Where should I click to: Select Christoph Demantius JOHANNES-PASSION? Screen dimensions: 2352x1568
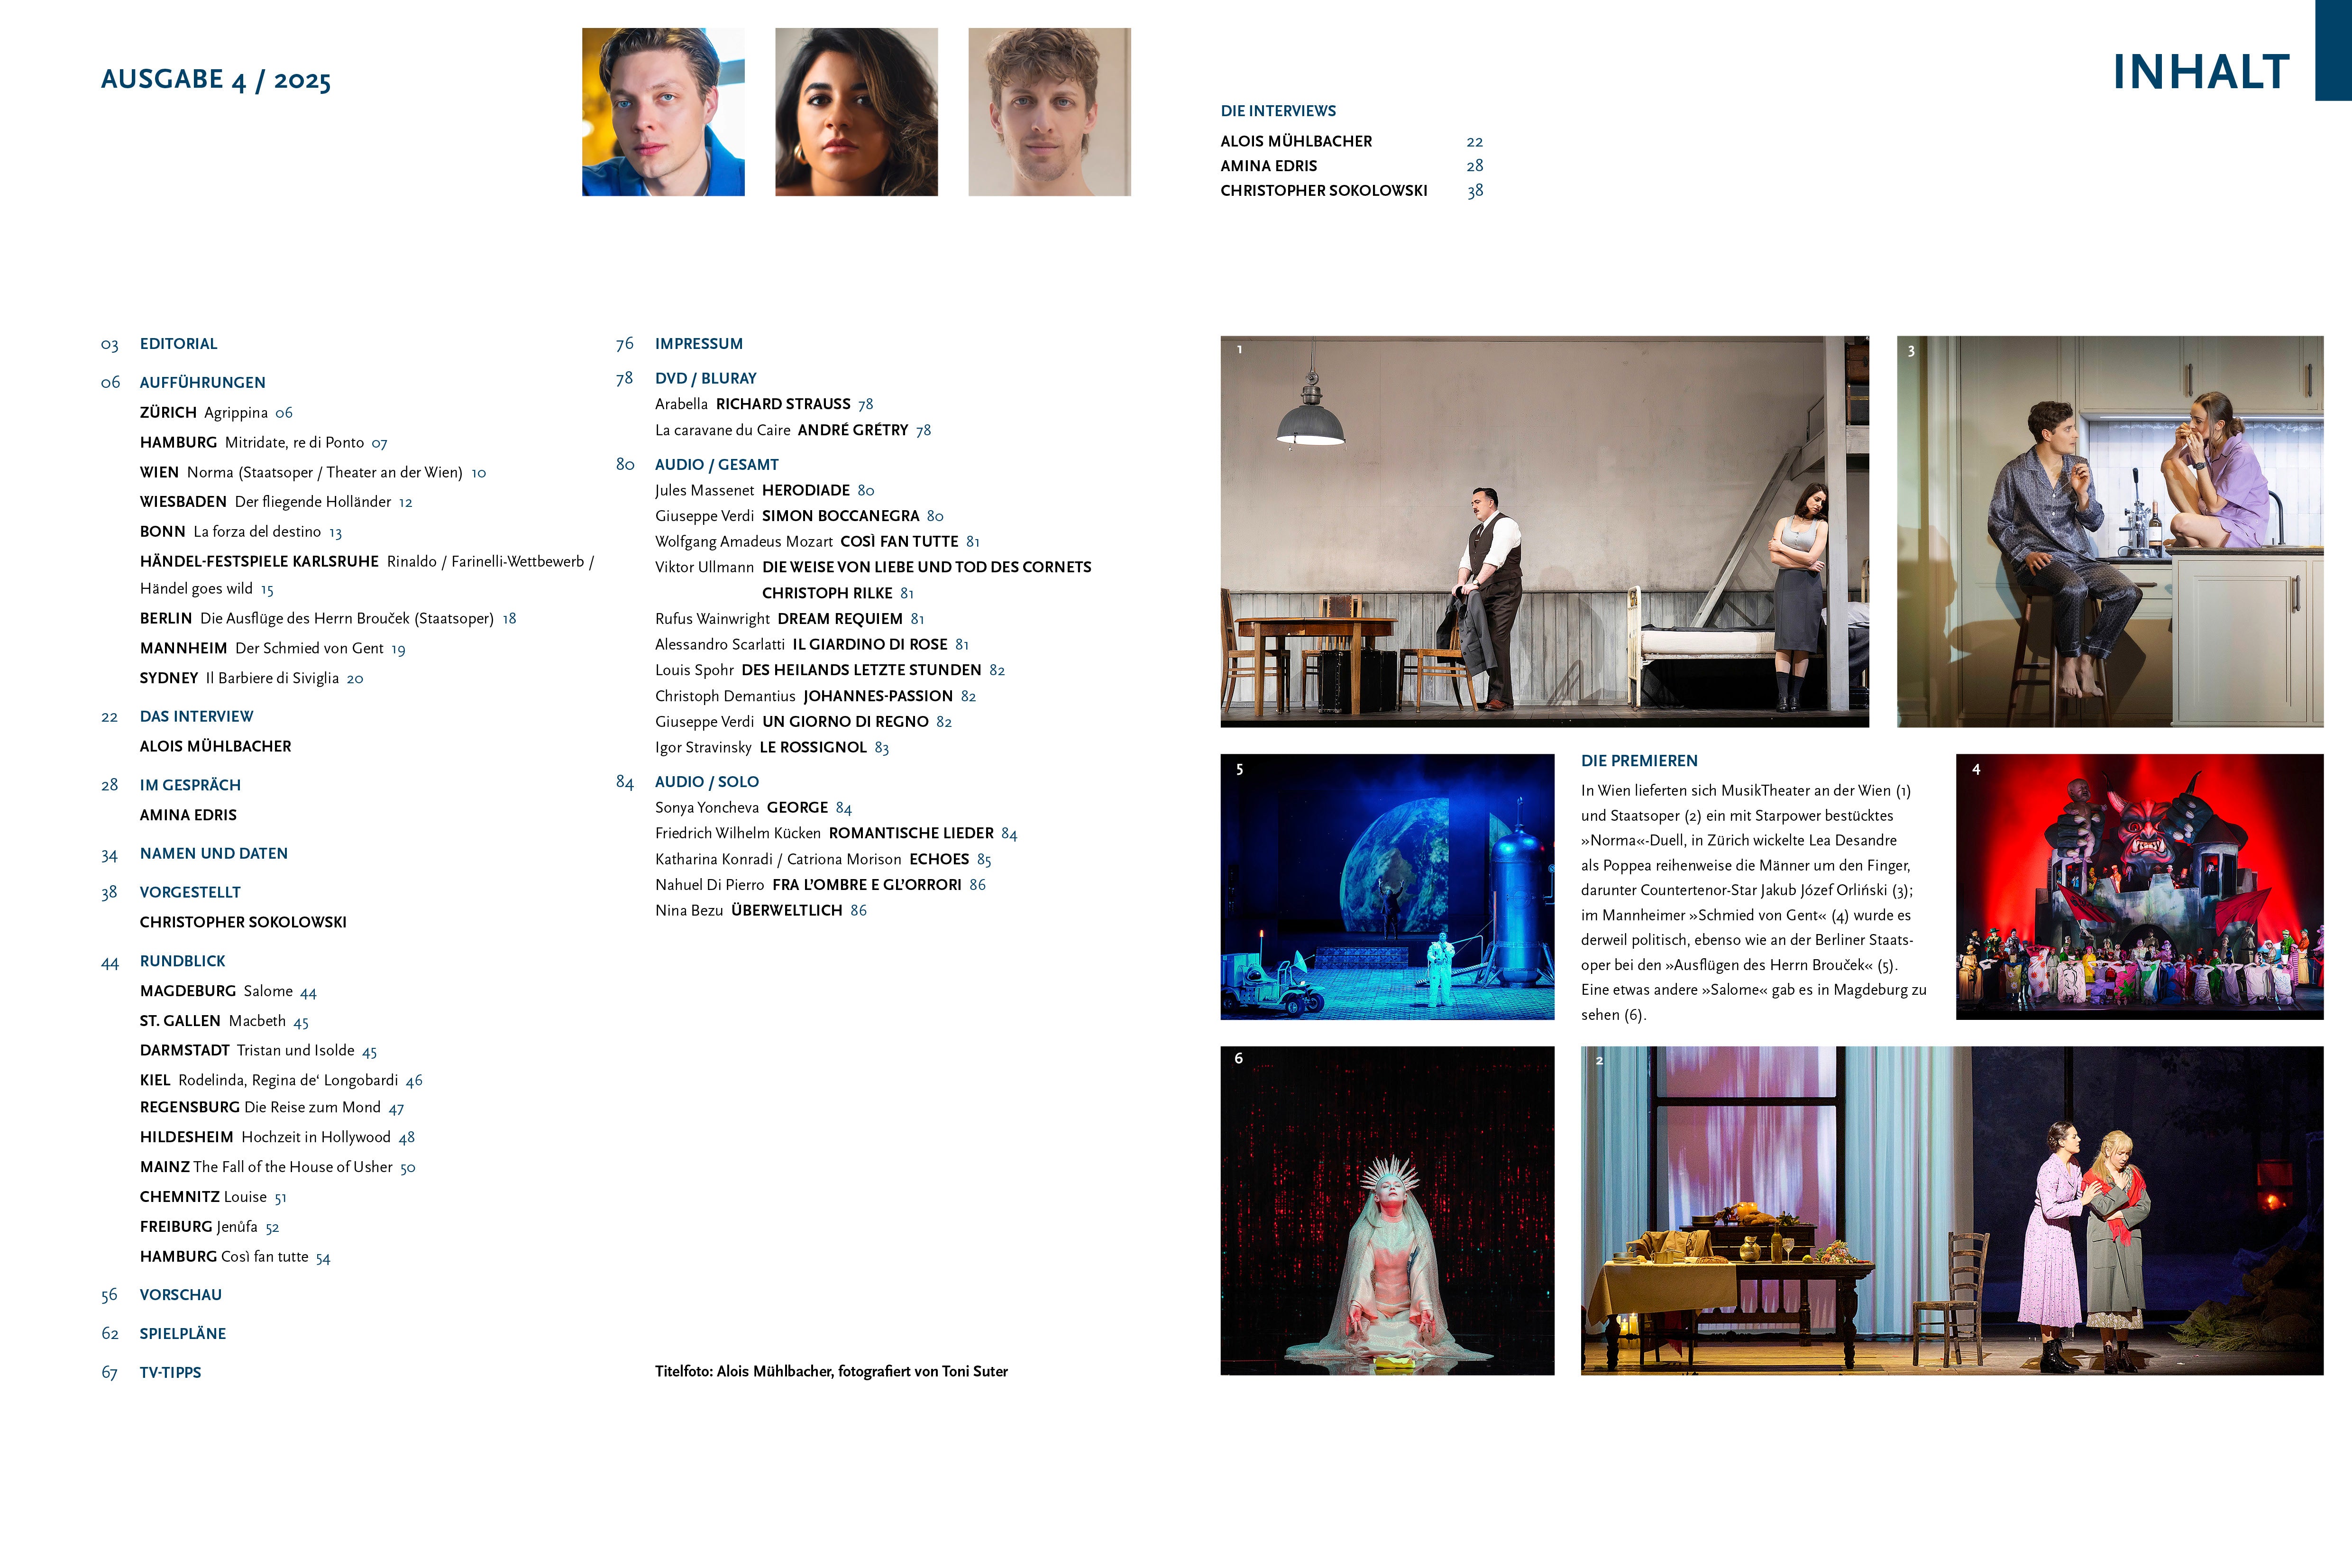click(815, 697)
